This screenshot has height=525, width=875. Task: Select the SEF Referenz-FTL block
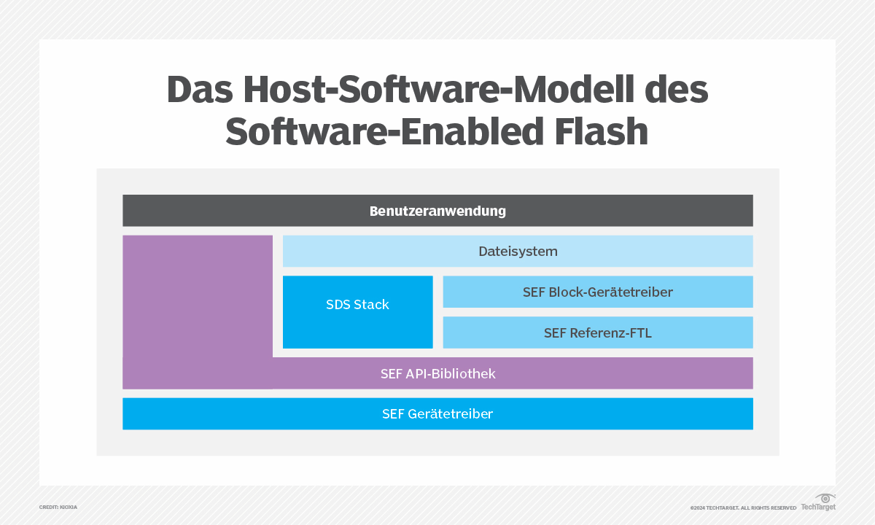(597, 333)
